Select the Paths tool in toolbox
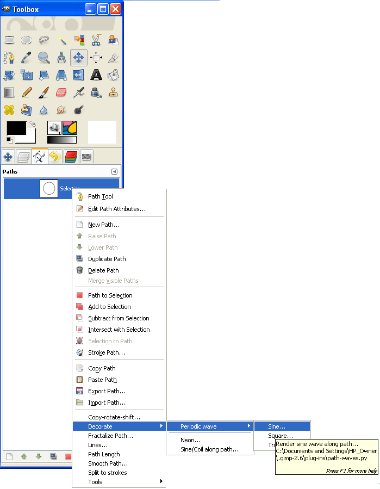The width and height of the screenshot is (380, 489). [9, 57]
